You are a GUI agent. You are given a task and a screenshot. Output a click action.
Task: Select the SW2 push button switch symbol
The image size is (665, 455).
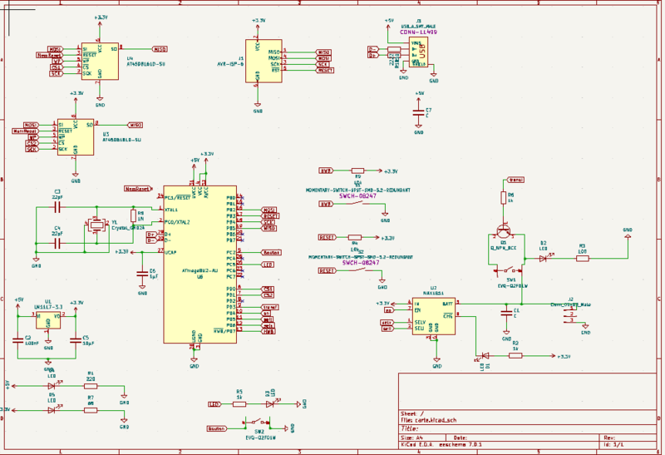pyautogui.click(x=258, y=423)
